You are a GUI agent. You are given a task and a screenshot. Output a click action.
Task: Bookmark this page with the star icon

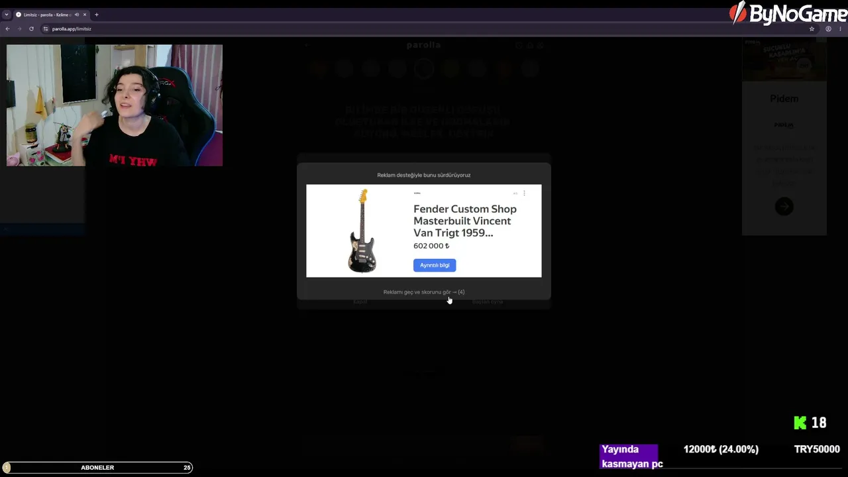[x=812, y=29]
